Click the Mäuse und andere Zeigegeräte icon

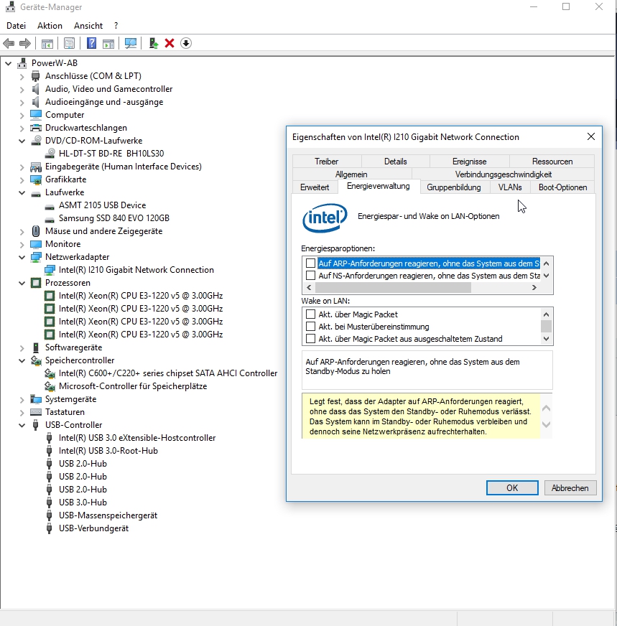(x=36, y=231)
